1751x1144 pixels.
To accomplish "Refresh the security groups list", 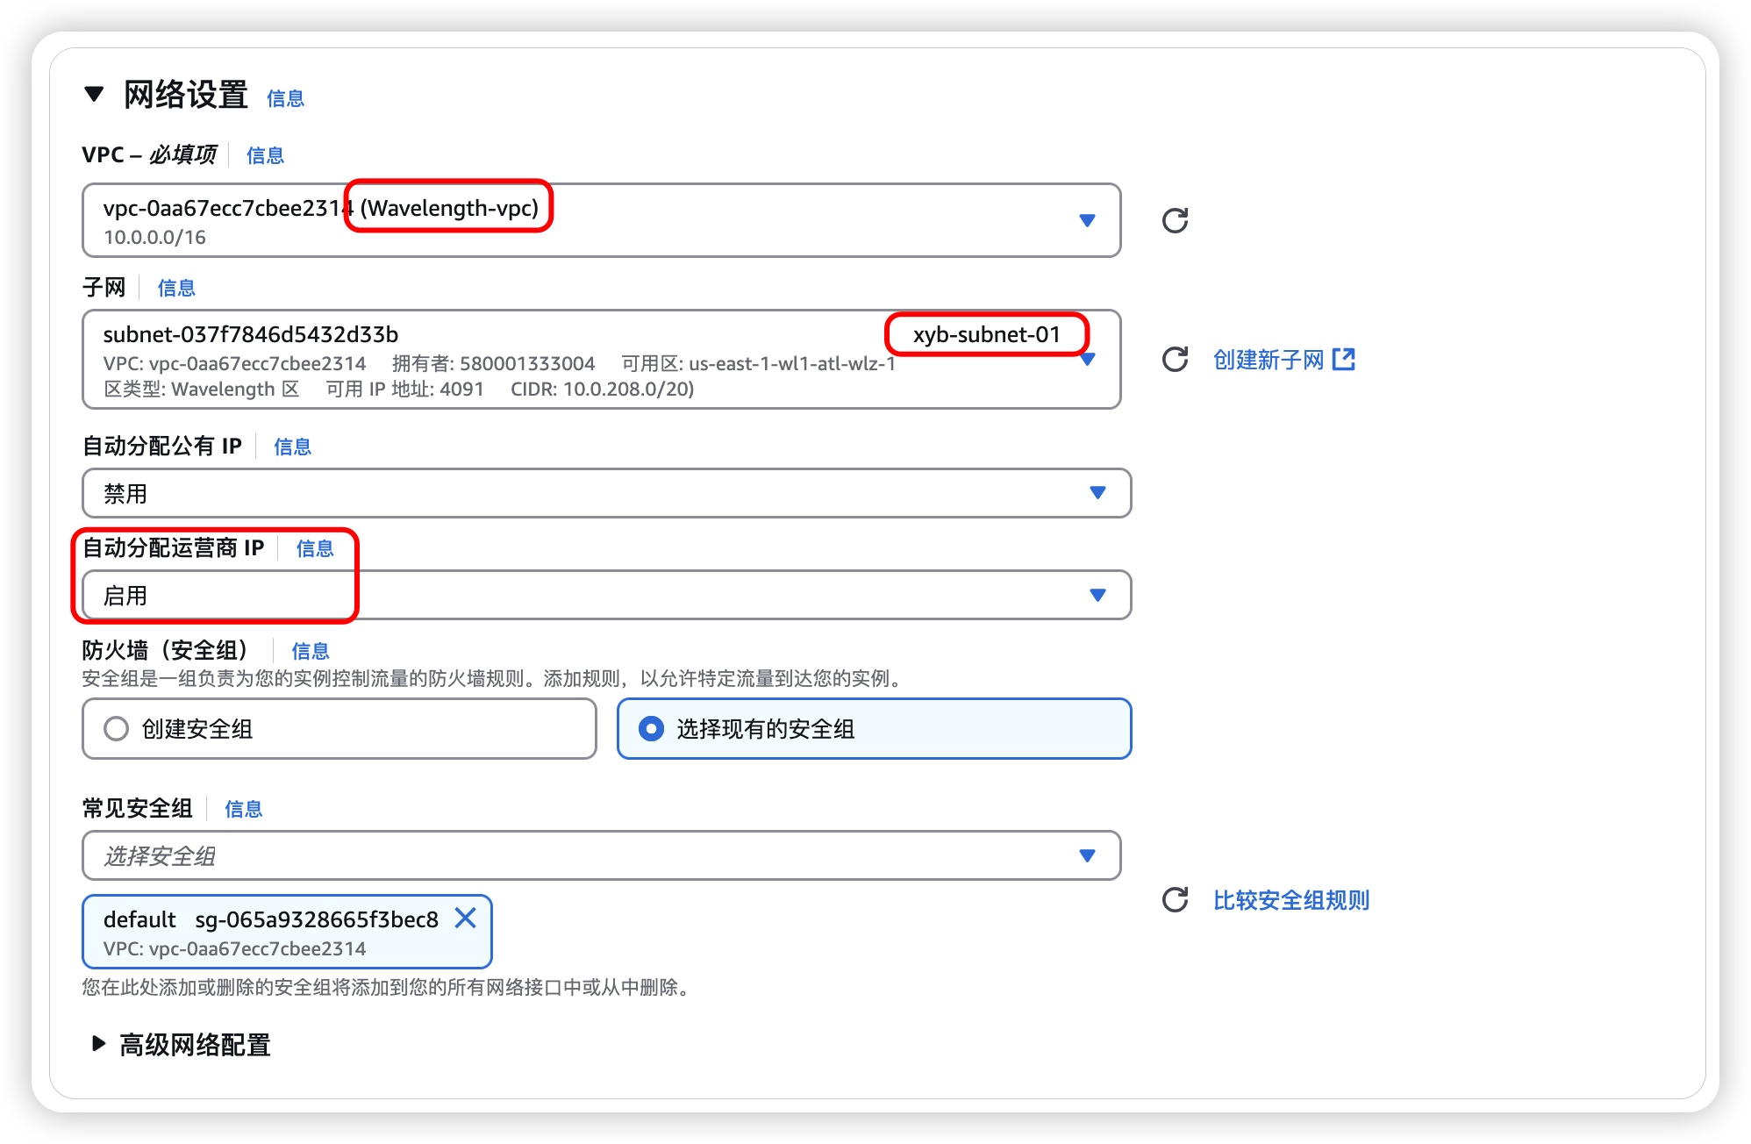I will point(1175,900).
